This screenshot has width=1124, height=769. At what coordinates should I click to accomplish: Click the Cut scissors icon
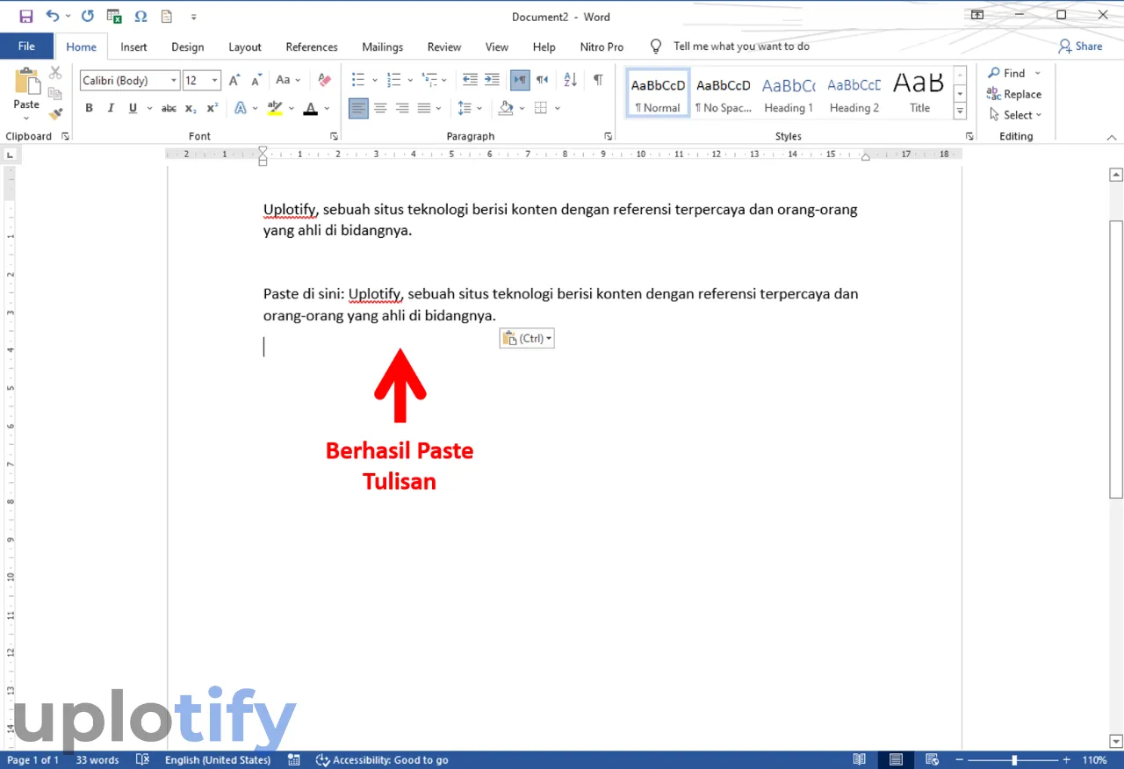click(x=55, y=73)
